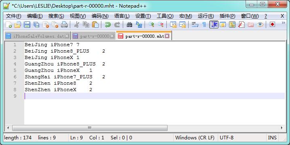Open the 编码(N) menu
This screenshot has width=290, height=145.
[100, 16]
